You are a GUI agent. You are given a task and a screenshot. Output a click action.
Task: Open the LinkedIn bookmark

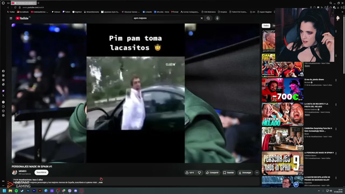click(x=147, y=12)
